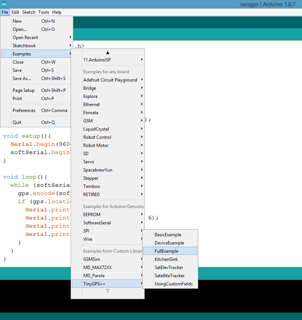
Task: Open the RETIRED examples submenu
Action: point(107,194)
